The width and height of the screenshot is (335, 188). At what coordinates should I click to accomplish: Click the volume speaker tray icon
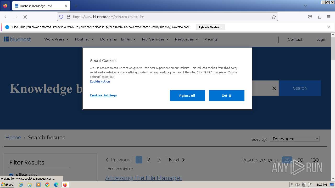pos(298,185)
